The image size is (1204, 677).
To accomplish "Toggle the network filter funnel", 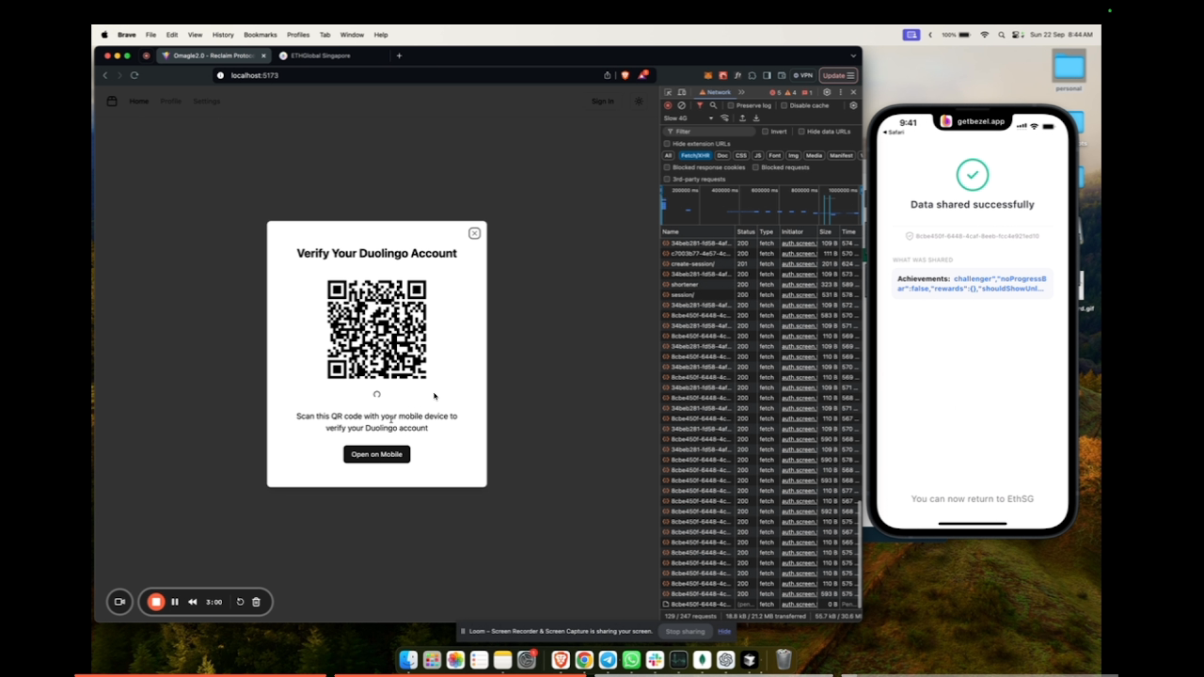I will [x=699, y=105].
